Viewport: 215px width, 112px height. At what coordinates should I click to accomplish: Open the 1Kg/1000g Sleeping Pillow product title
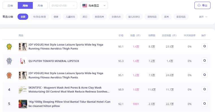(70, 104)
